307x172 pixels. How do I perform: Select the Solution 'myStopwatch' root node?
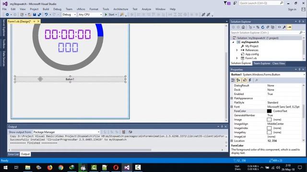tap(258, 38)
